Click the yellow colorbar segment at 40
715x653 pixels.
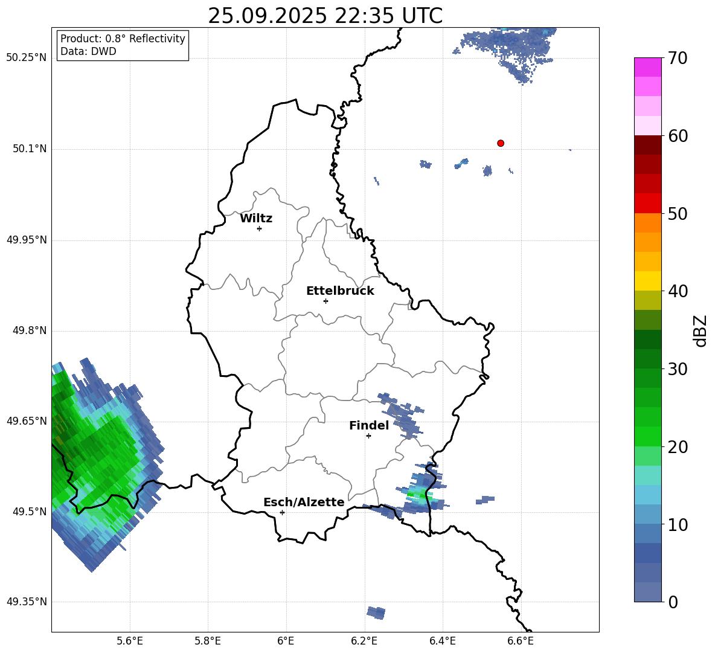[x=647, y=281]
